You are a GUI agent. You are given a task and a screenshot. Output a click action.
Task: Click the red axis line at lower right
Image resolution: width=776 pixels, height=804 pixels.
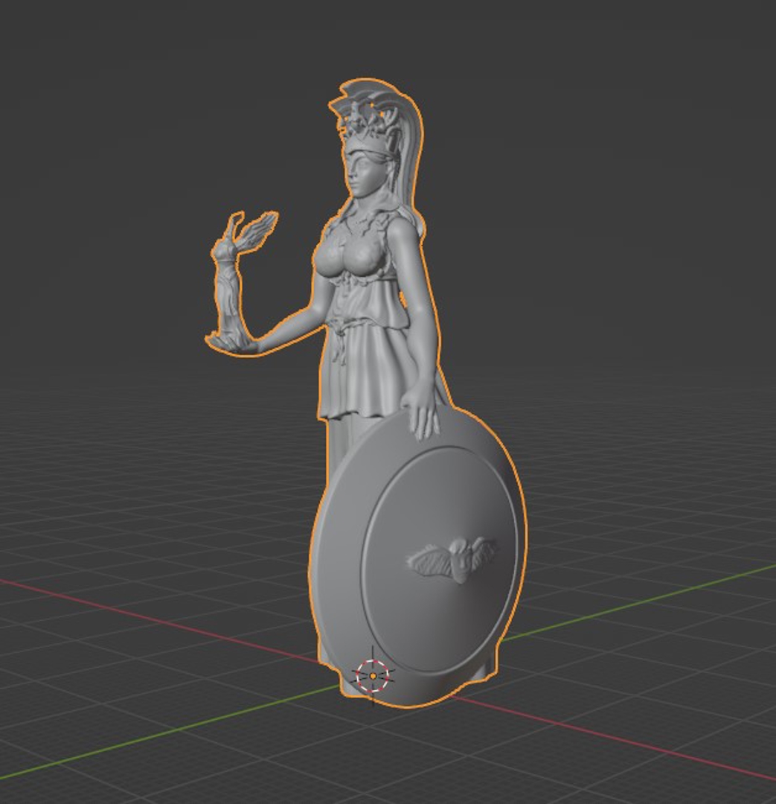pyautogui.click(x=632, y=744)
